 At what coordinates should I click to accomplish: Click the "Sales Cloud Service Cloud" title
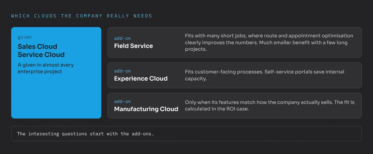tap(41, 51)
